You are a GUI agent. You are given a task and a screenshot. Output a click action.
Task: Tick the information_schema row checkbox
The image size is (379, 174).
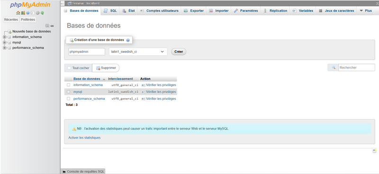(68, 85)
